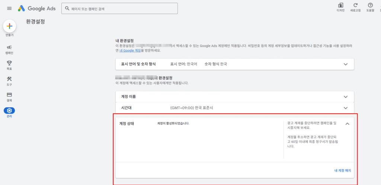
Task: Click the Design icon in top bar
Action: click(x=340, y=5)
